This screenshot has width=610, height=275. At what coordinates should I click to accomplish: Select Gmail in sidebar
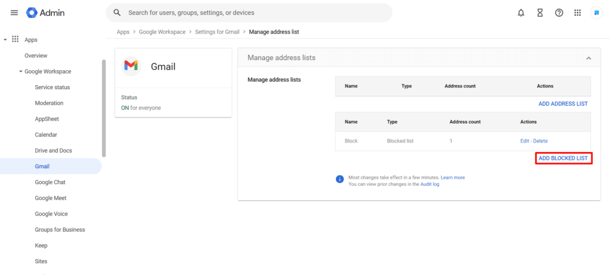[x=42, y=166]
